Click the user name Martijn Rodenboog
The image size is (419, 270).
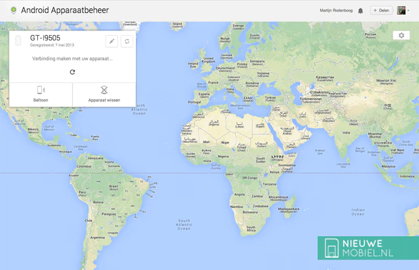tap(336, 10)
